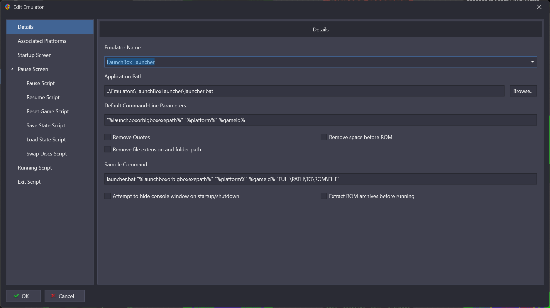
Task: Select the Pause Screen section
Action: (50, 69)
